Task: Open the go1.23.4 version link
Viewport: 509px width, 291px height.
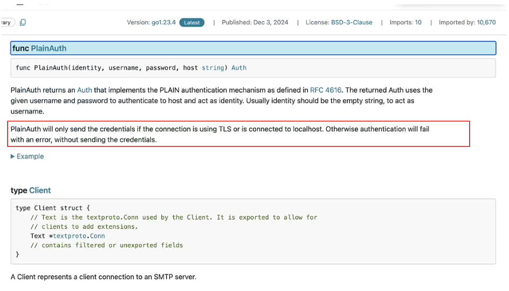Action: click(x=163, y=23)
